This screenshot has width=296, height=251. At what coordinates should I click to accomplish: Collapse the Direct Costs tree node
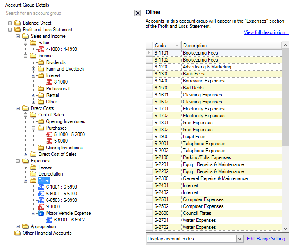click(x=18, y=108)
